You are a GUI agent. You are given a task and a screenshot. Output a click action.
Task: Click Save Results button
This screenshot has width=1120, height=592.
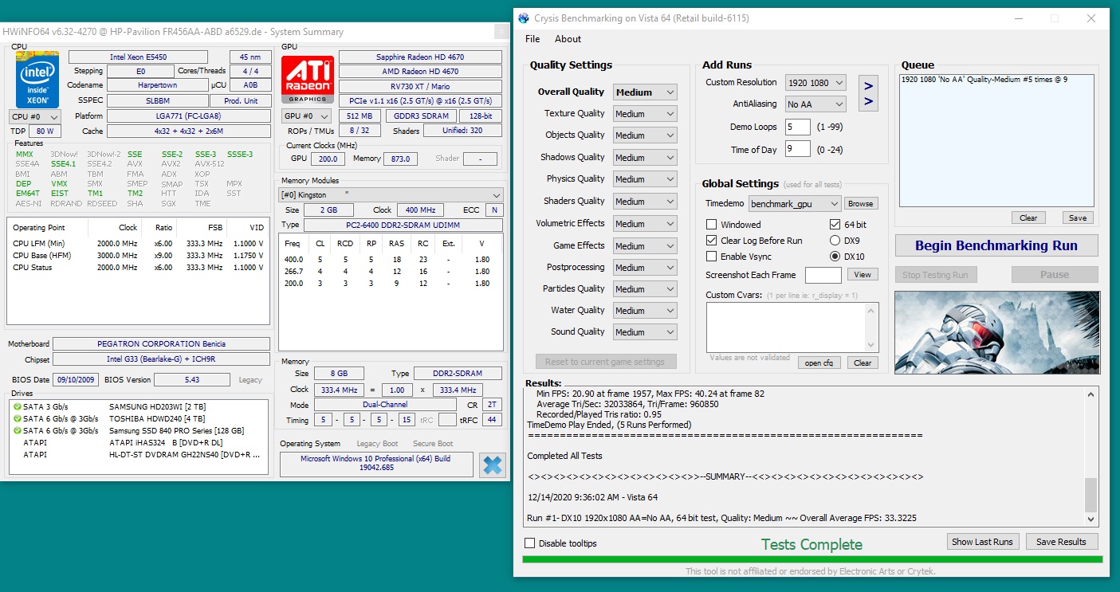click(1061, 542)
